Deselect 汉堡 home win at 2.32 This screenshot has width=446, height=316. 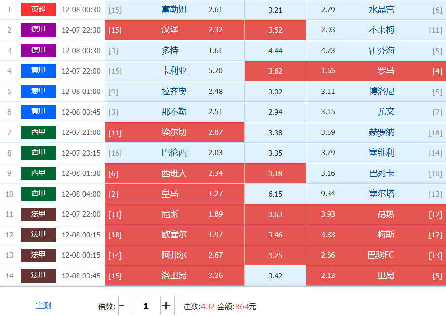174,30
